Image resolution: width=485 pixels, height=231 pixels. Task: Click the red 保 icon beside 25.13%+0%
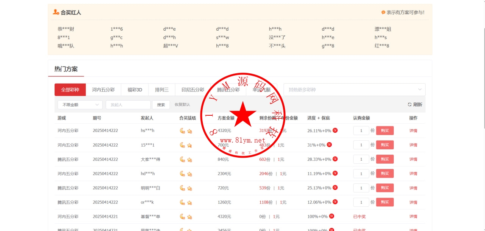pos(335,188)
